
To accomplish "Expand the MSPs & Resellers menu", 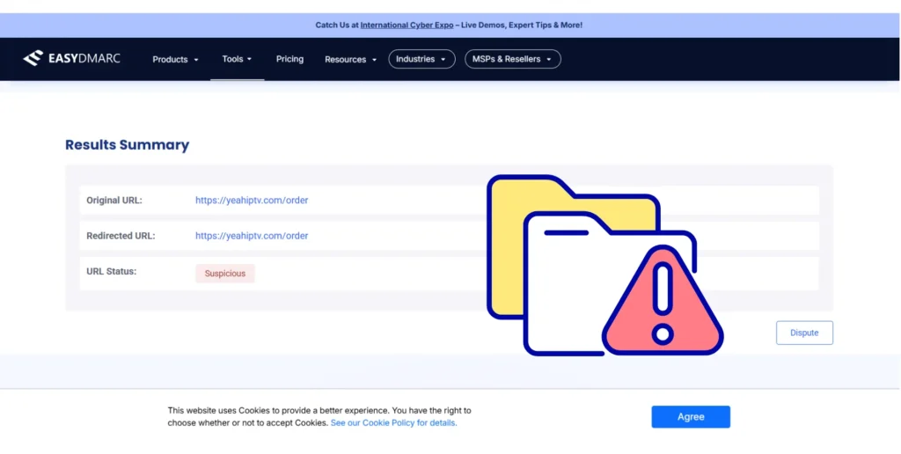I will [x=512, y=59].
